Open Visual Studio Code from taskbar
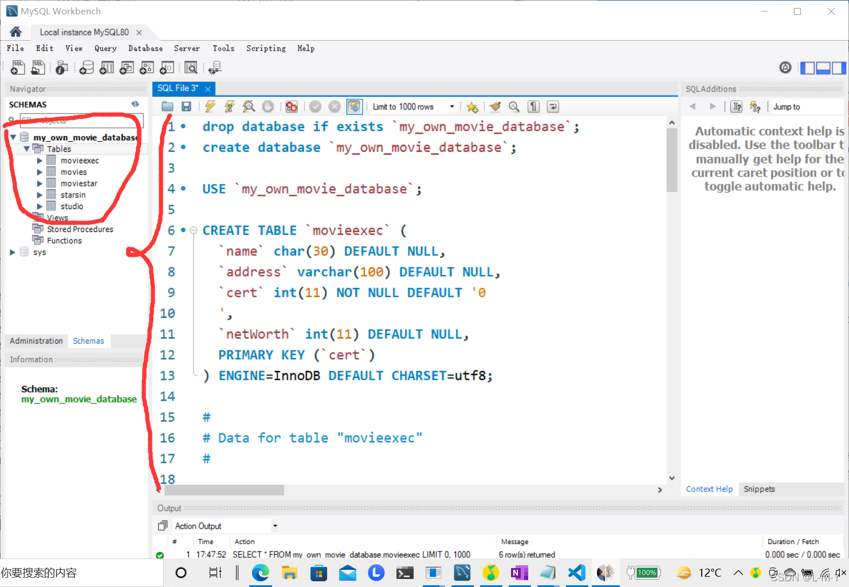The height and width of the screenshot is (587, 849). coord(577,572)
